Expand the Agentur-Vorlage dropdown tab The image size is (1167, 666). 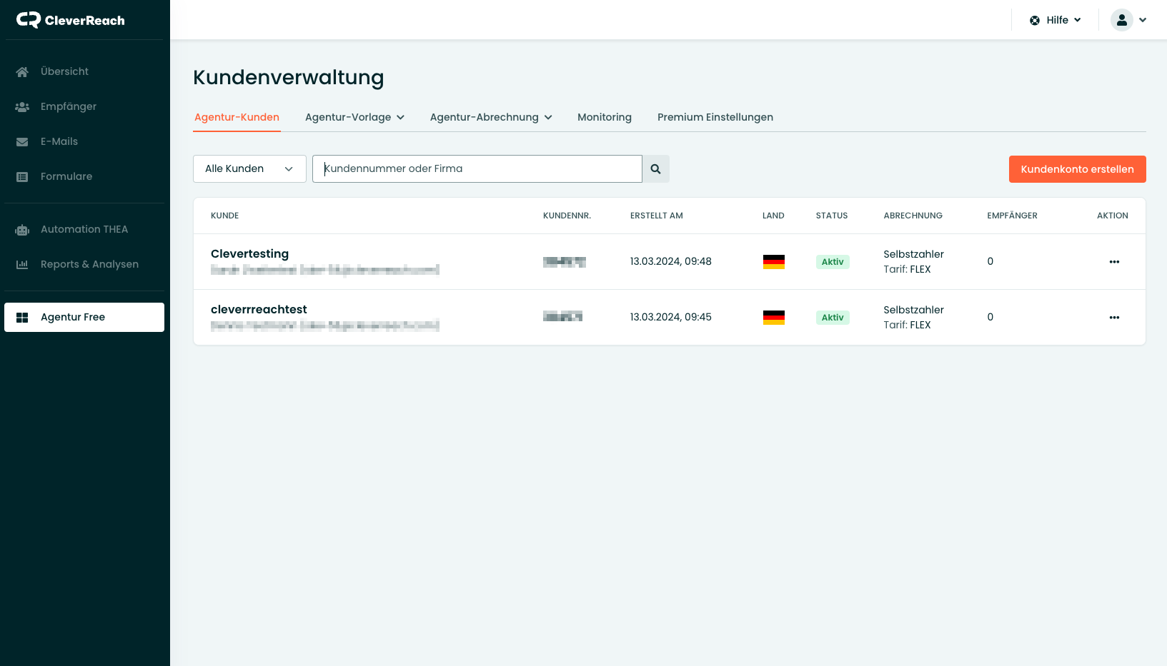pyautogui.click(x=354, y=117)
